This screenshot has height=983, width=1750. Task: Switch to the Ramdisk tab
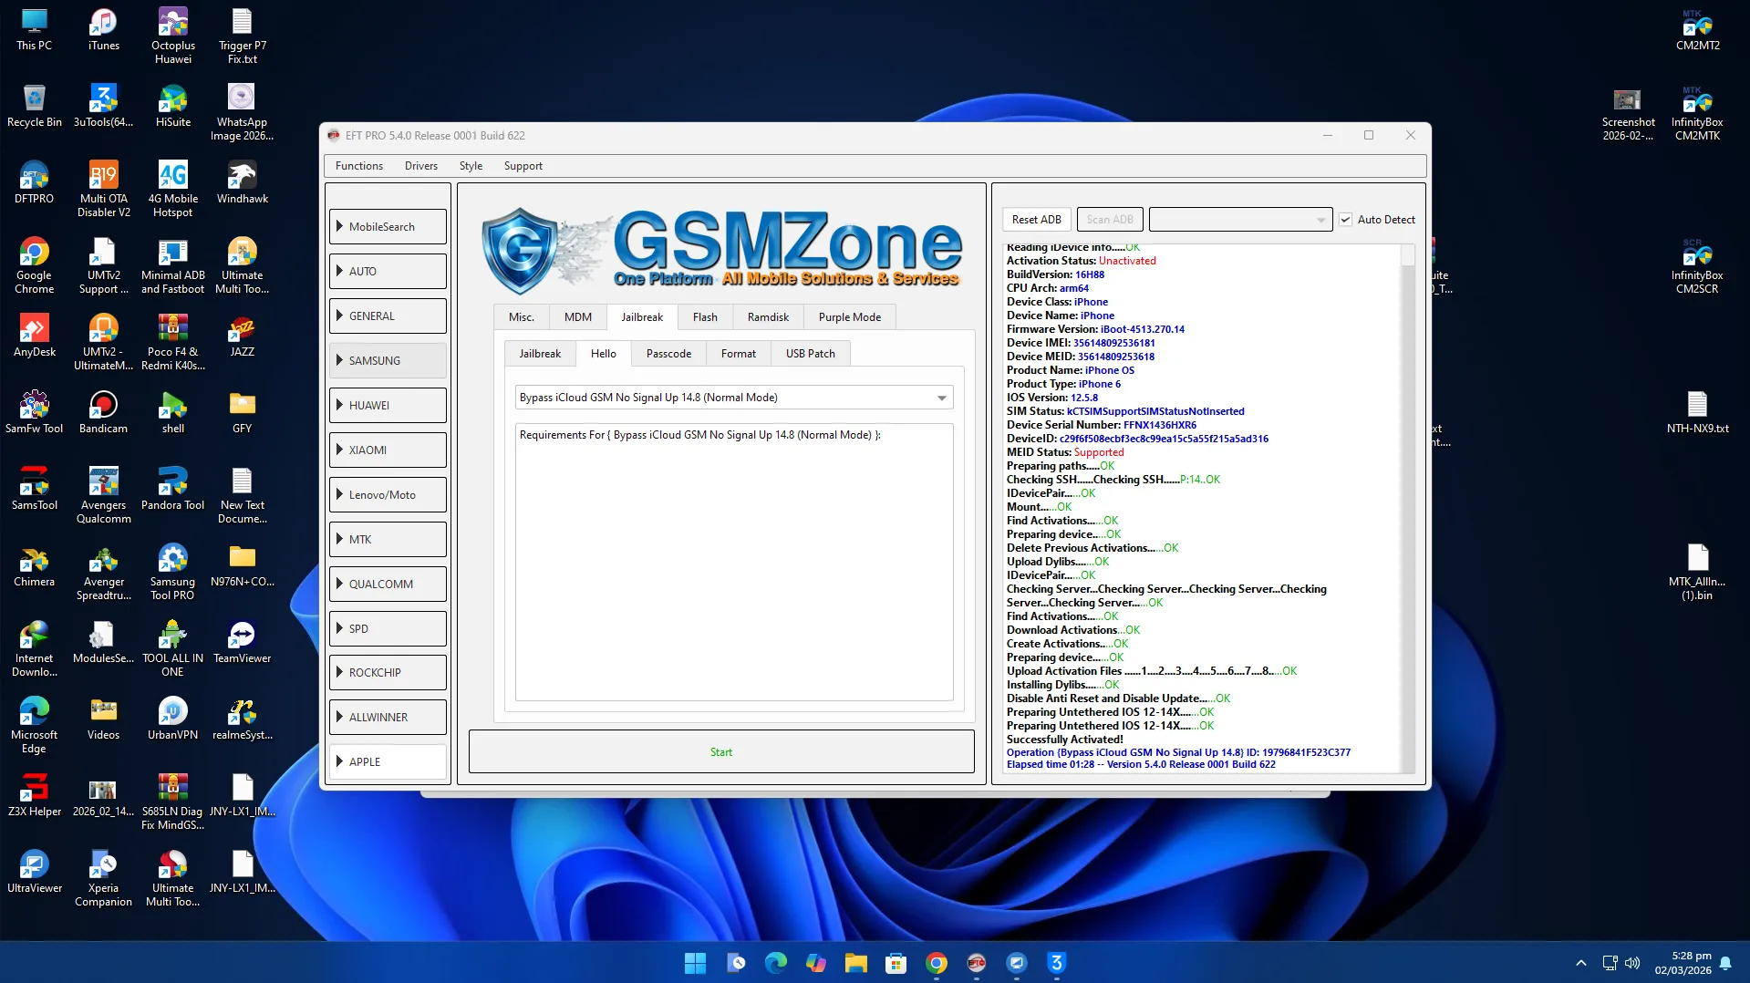(767, 317)
